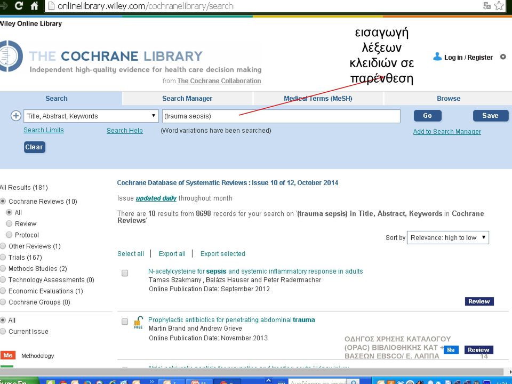Click Review badge on Prophylactic antibiotics result
The height and width of the screenshot is (384, 512).
[479, 350]
